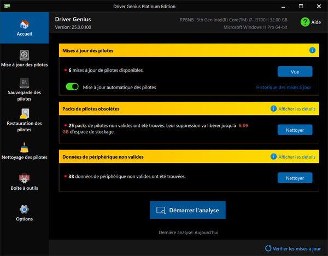The image size is (328, 256).
Task: Open Mise à jour des pilotes icon
Action: [24, 55]
